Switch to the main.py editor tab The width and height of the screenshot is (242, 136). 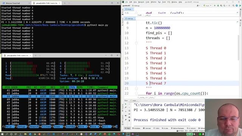130,19
